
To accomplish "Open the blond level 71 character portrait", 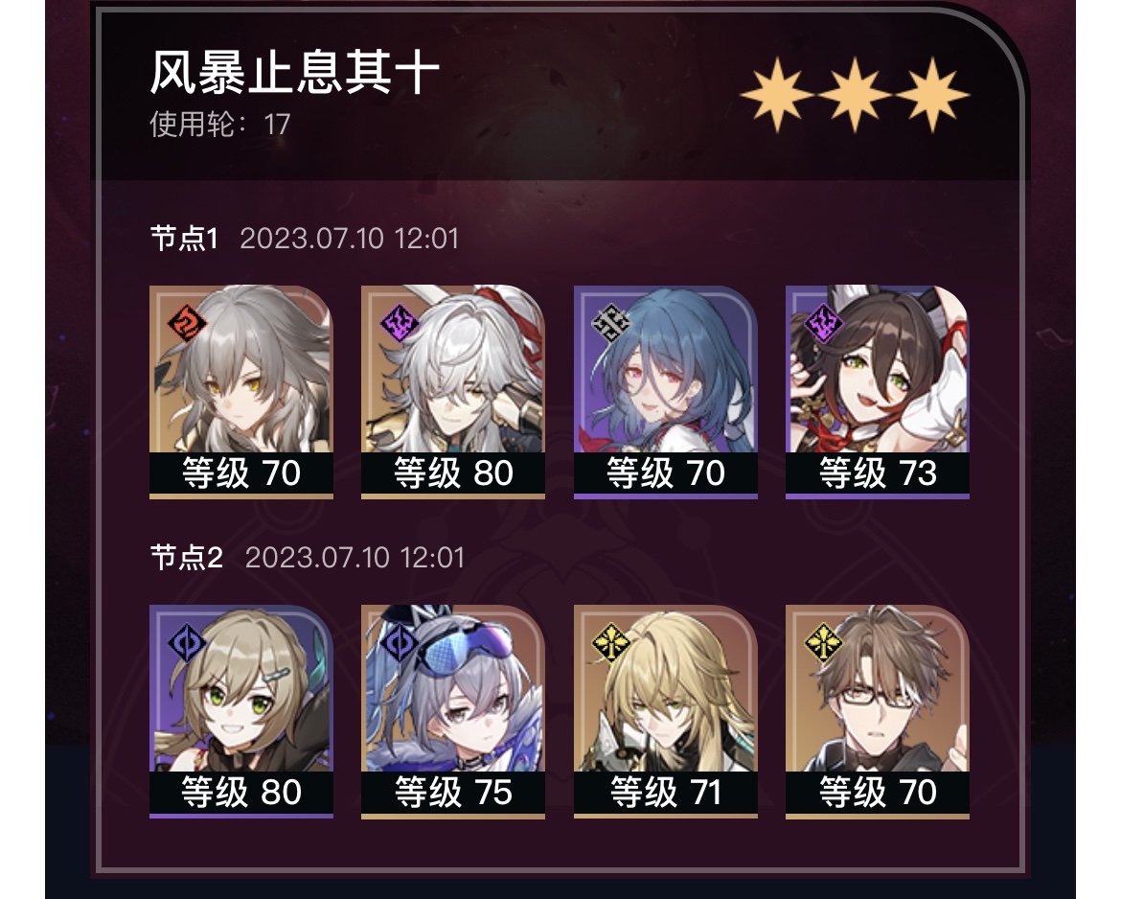I will pos(665,689).
